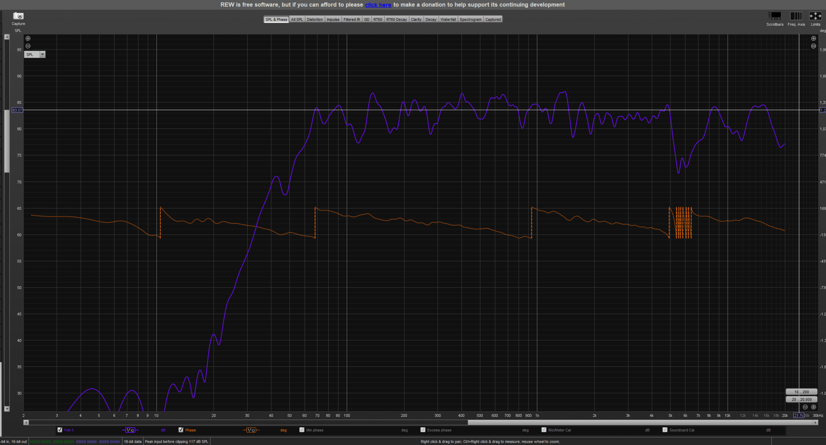
Task: Zoom in on the right phase axis
Action: point(813,39)
